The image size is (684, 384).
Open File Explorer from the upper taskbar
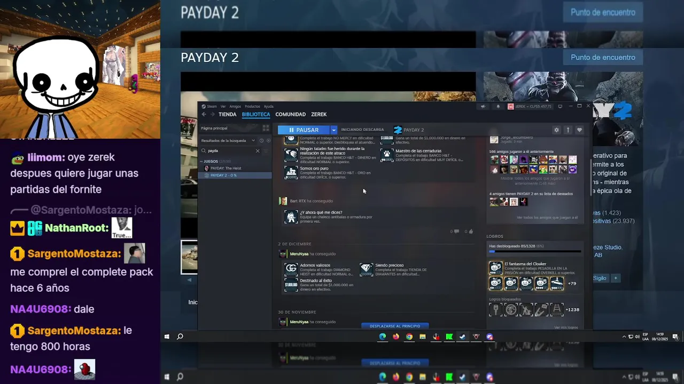(423, 337)
